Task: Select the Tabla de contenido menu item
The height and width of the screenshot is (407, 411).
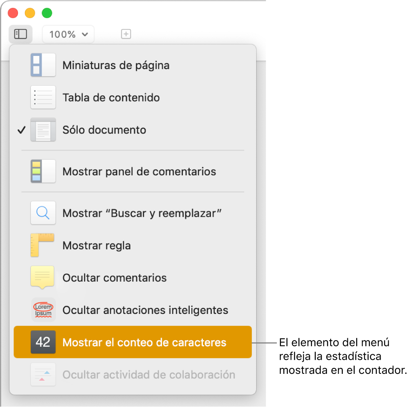Action: (x=111, y=97)
